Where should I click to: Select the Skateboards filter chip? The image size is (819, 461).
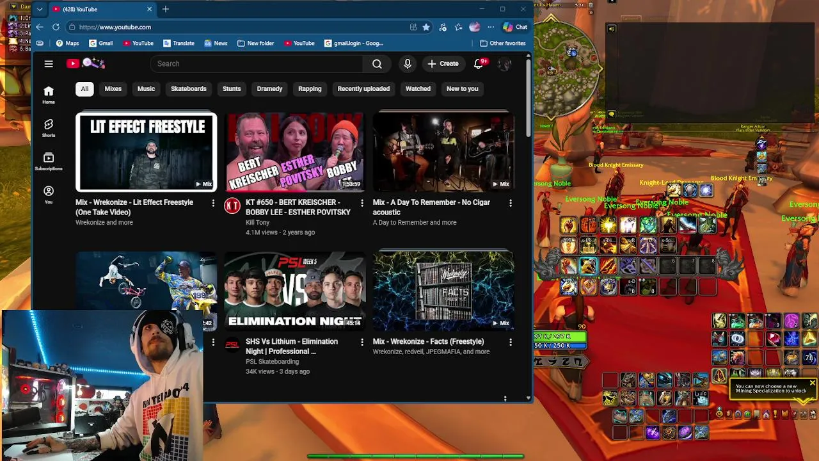point(189,89)
